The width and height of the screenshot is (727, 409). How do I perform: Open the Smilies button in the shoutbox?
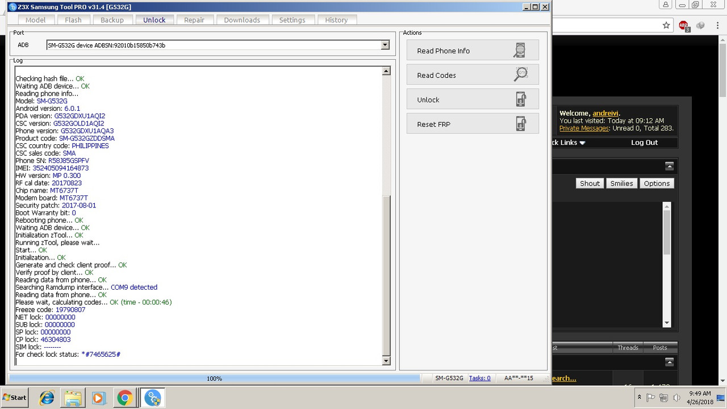coord(621,183)
